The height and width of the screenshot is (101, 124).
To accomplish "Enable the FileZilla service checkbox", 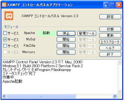I will tap(5, 46).
